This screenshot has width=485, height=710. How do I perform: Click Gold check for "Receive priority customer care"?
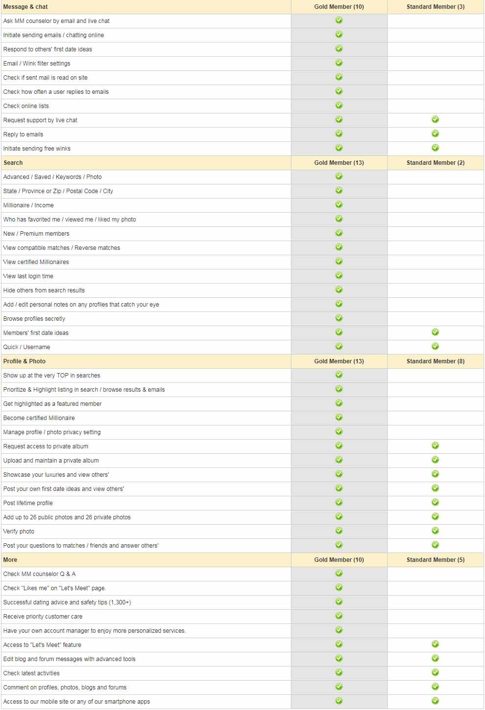pyautogui.click(x=339, y=616)
